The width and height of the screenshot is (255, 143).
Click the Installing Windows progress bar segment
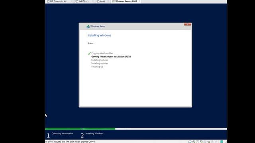99,129
